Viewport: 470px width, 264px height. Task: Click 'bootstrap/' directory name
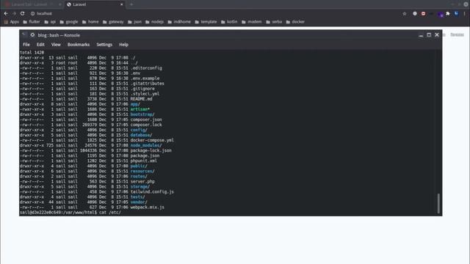click(x=142, y=114)
